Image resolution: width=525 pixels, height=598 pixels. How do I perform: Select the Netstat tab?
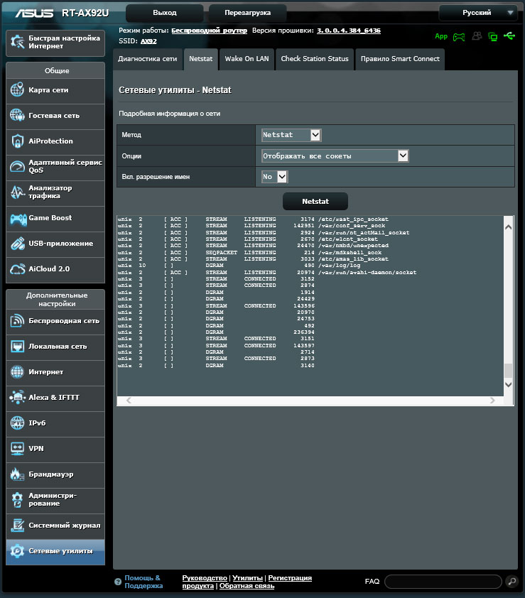point(200,59)
